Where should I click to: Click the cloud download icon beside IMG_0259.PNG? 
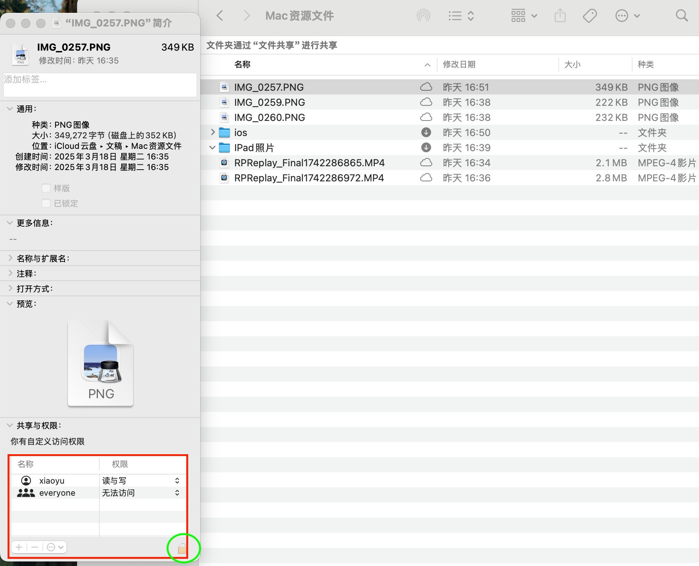point(426,102)
